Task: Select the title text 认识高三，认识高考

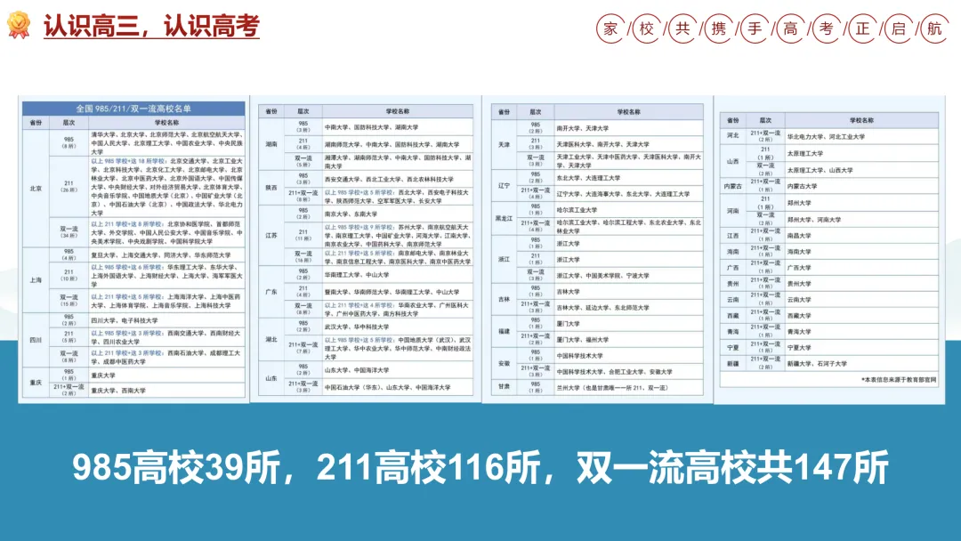Action: click(x=151, y=27)
